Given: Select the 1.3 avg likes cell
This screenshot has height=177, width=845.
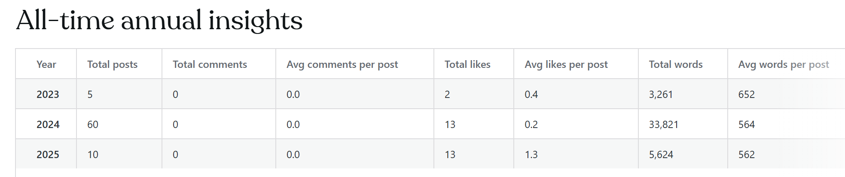Looking at the screenshot, I should tap(531, 155).
